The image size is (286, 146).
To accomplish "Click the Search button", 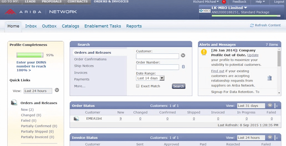I will click(x=178, y=86).
